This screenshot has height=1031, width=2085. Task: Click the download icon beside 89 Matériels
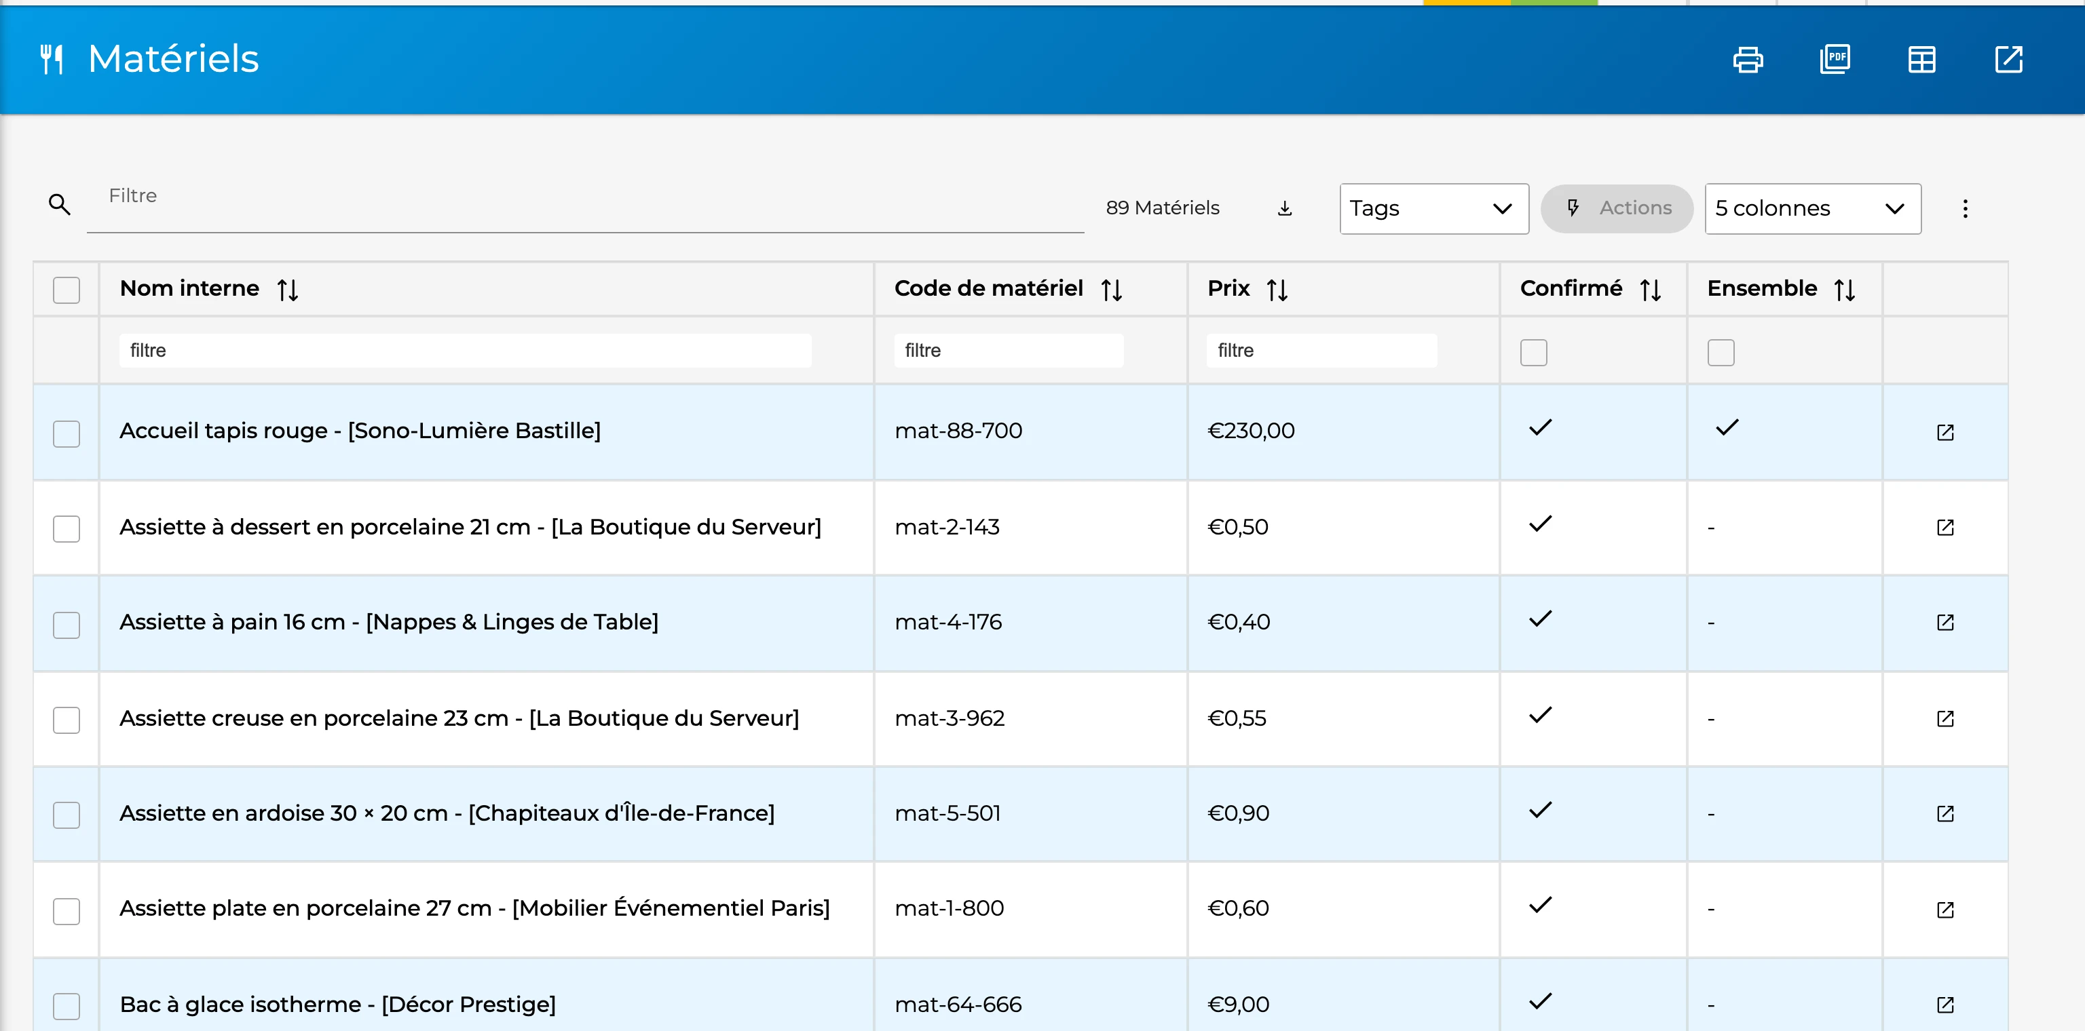1285,209
